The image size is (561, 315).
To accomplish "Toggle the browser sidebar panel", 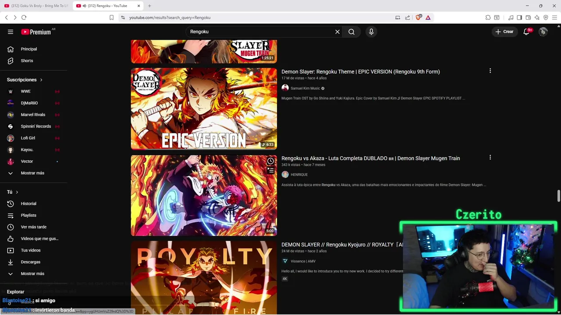I will click(519, 17).
